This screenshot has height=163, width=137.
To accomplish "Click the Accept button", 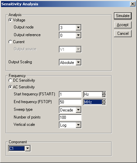I will 123,25.
